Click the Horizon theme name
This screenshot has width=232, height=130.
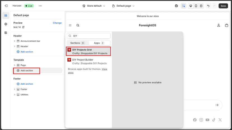pyautogui.click(x=17, y=6)
